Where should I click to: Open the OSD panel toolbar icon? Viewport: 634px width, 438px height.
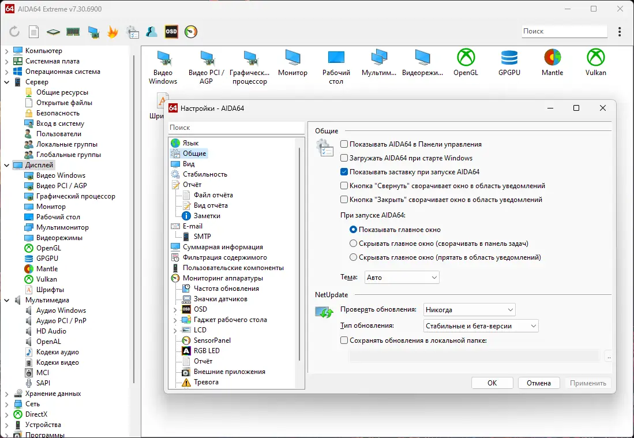171,32
